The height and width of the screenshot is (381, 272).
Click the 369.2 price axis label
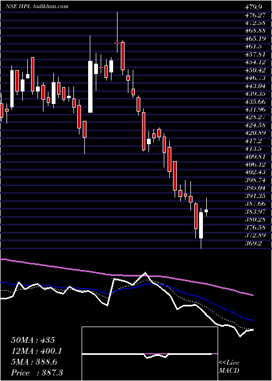click(254, 243)
